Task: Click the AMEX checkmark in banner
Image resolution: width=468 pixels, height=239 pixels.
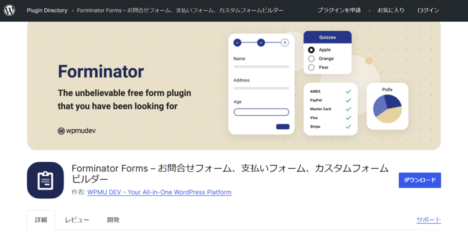Action: (x=348, y=91)
